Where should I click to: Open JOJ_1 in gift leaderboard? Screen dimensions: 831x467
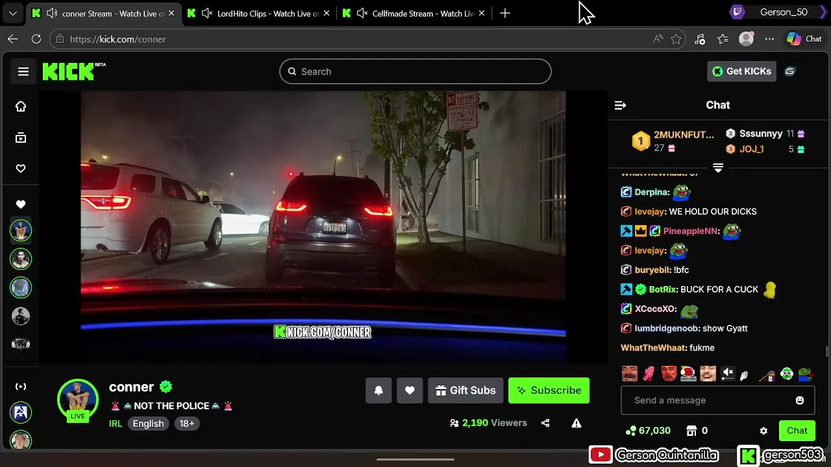(752, 149)
